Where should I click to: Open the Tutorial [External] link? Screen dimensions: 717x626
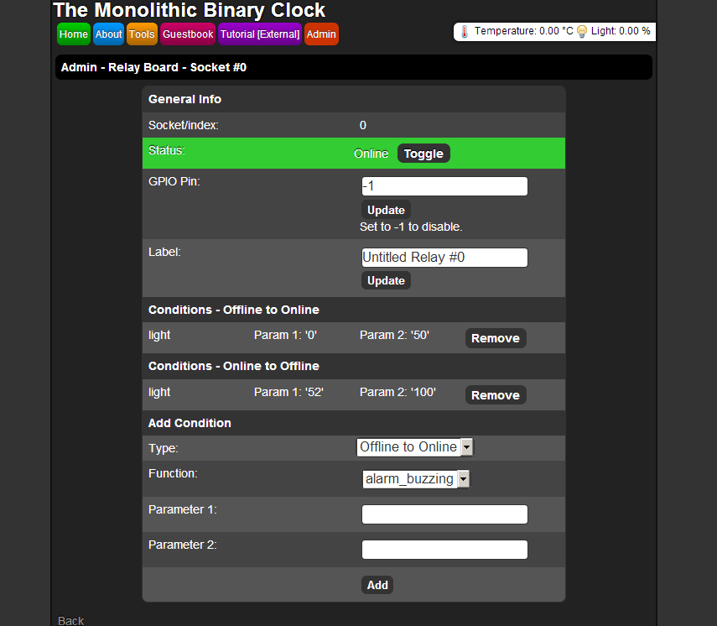(x=260, y=34)
